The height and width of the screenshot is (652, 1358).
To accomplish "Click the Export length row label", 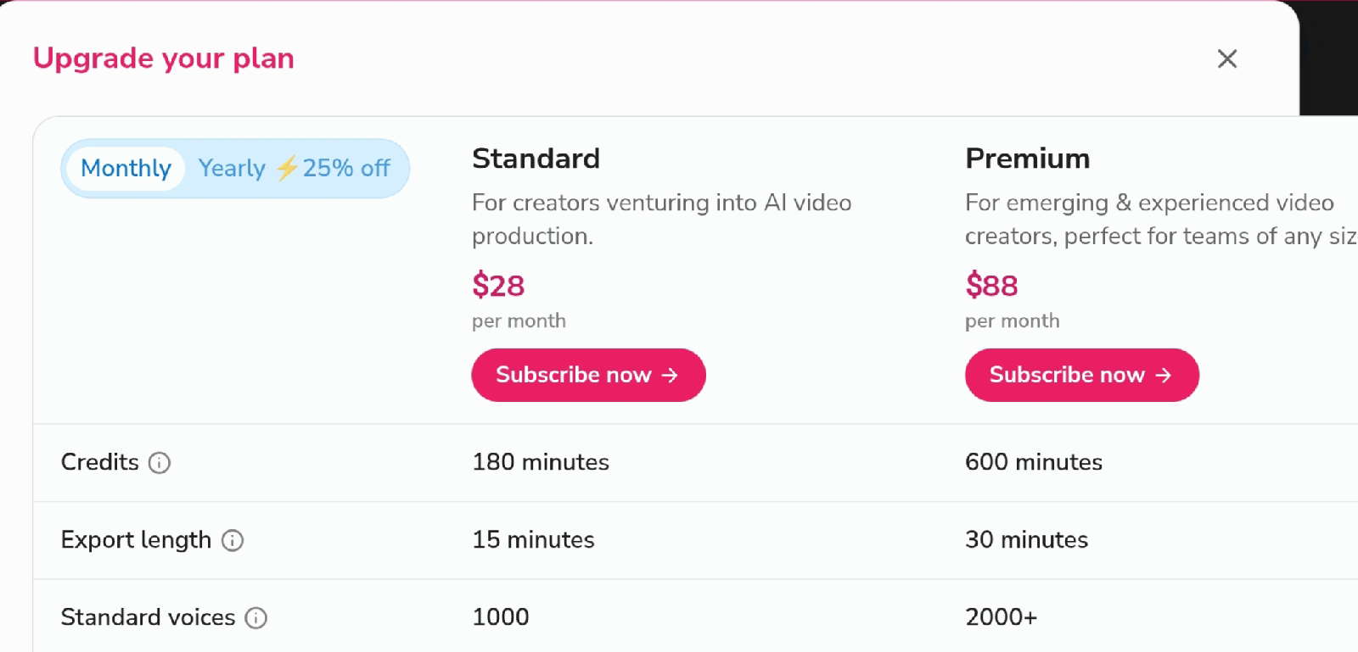I will click(x=136, y=540).
